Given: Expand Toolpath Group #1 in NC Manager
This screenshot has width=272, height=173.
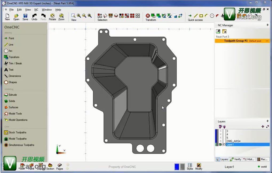Looking at the screenshot, I should pyautogui.click(x=236, y=41).
